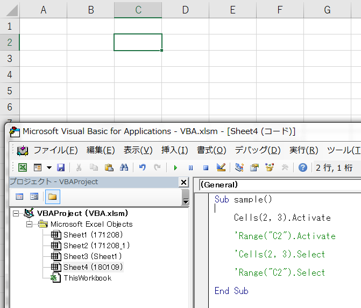
Task: Click the Save icon in the toolbar
Action: 61,167
